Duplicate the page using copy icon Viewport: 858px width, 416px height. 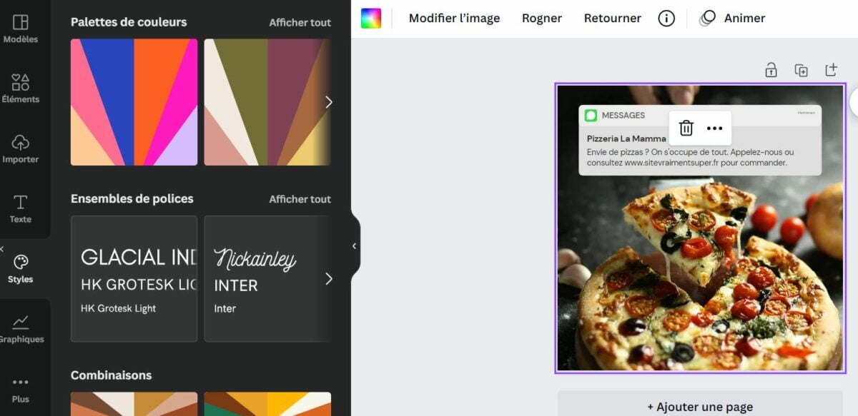coord(801,70)
